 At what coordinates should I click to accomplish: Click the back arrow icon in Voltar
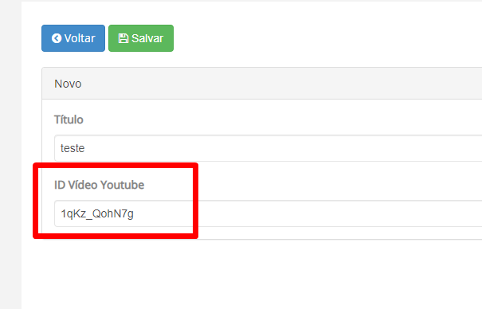[57, 38]
